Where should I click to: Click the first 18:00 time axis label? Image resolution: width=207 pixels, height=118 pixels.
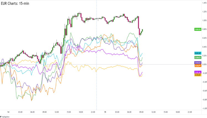click(x=81, y=112)
